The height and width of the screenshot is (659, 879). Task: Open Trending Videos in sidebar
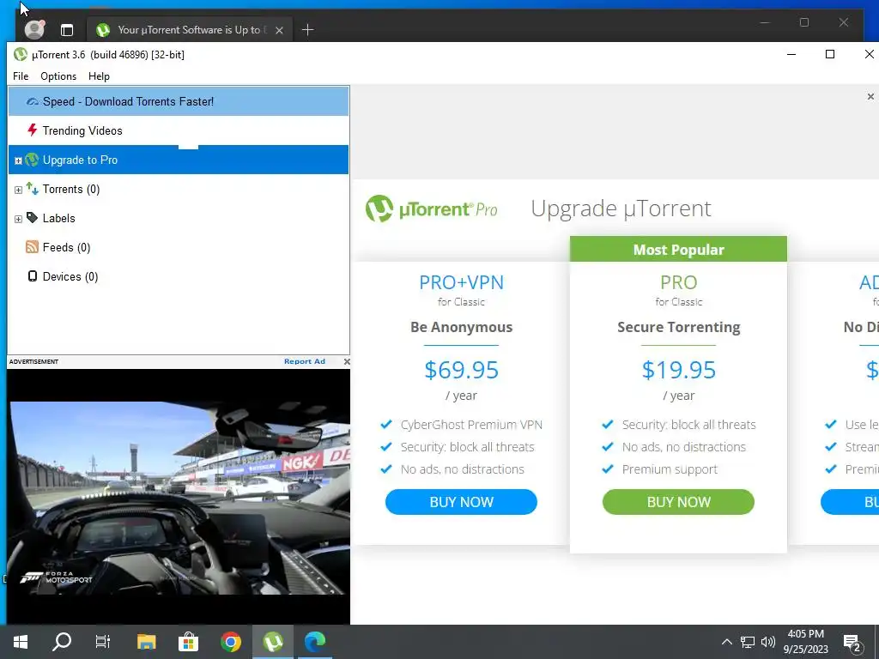point(179,130)
